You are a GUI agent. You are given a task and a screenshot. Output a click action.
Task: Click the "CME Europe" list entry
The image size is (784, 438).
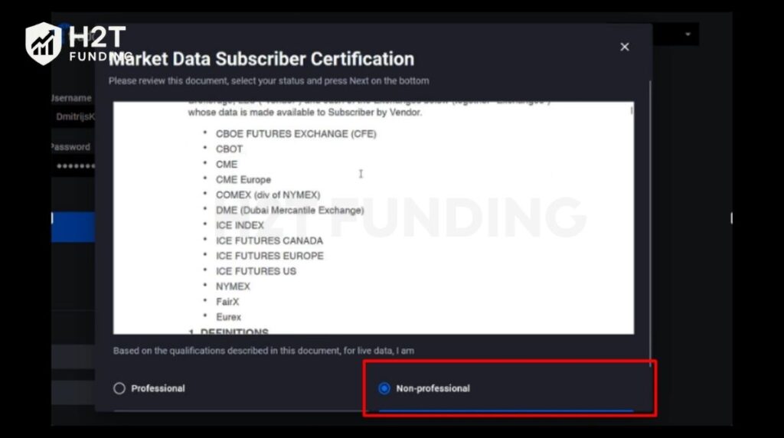tap(243, 179)
